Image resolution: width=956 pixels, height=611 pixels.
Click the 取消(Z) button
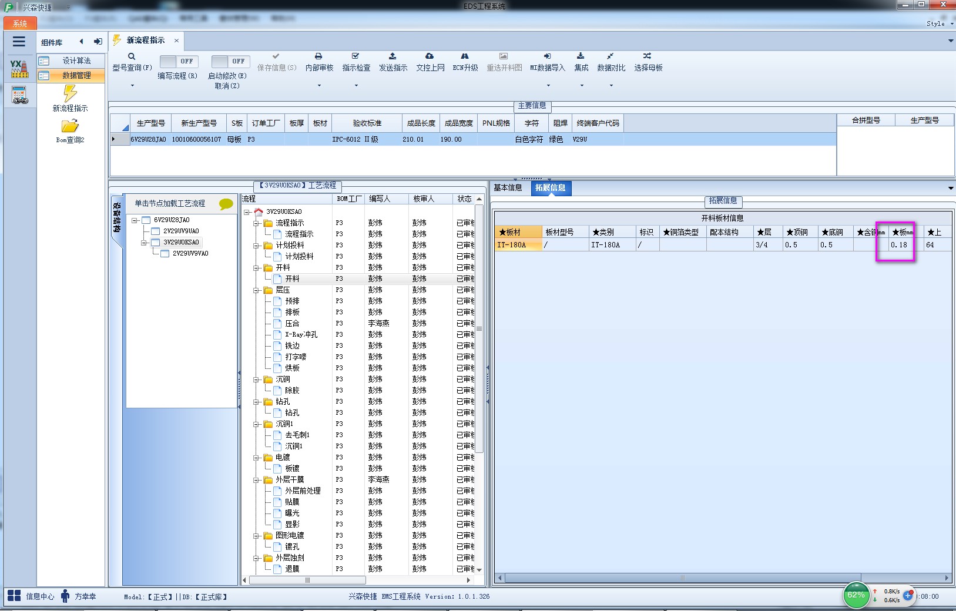coord(227,86)
